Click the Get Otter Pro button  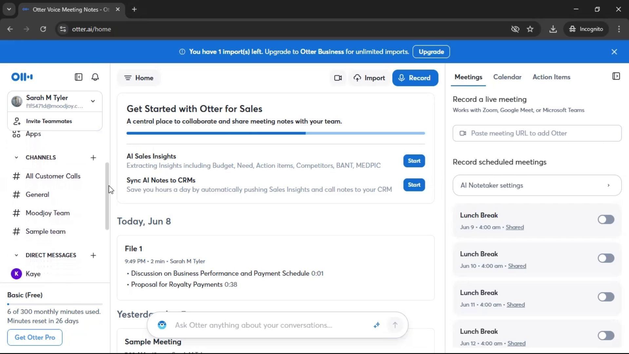(35, 337)
